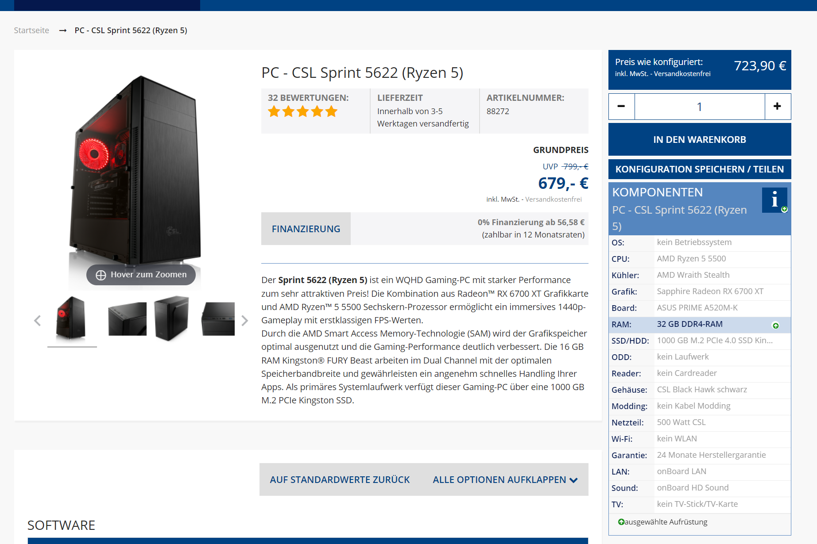The height and width of the screenshot is (544, 817).
Task: Select the Garantie 24 Monate row
Action: pos(700,455)
